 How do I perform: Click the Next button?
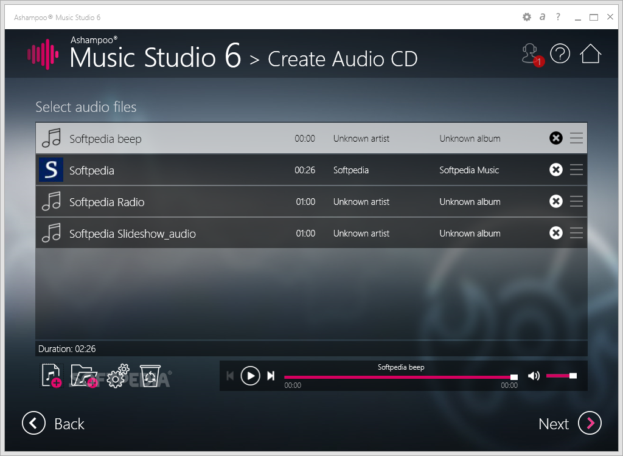569,423
